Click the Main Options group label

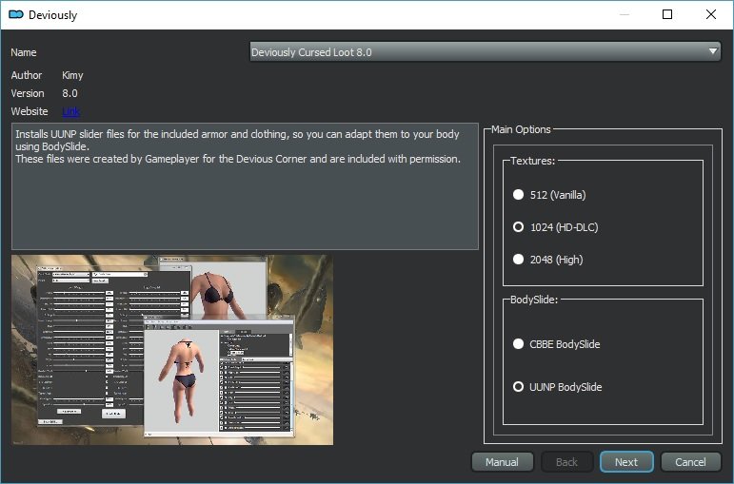click(521, 129)
